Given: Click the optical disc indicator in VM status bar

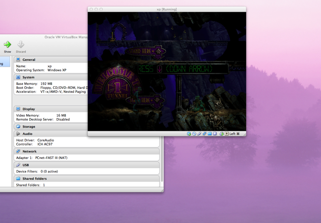Looking at the screenshot, I should 194,134.
